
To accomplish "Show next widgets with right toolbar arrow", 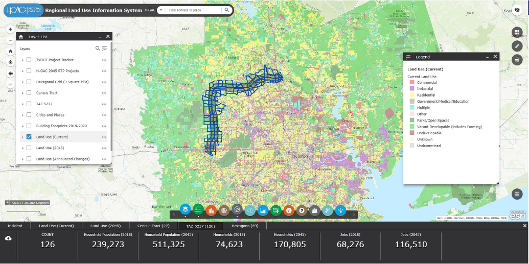I will [x=354, y=214].
